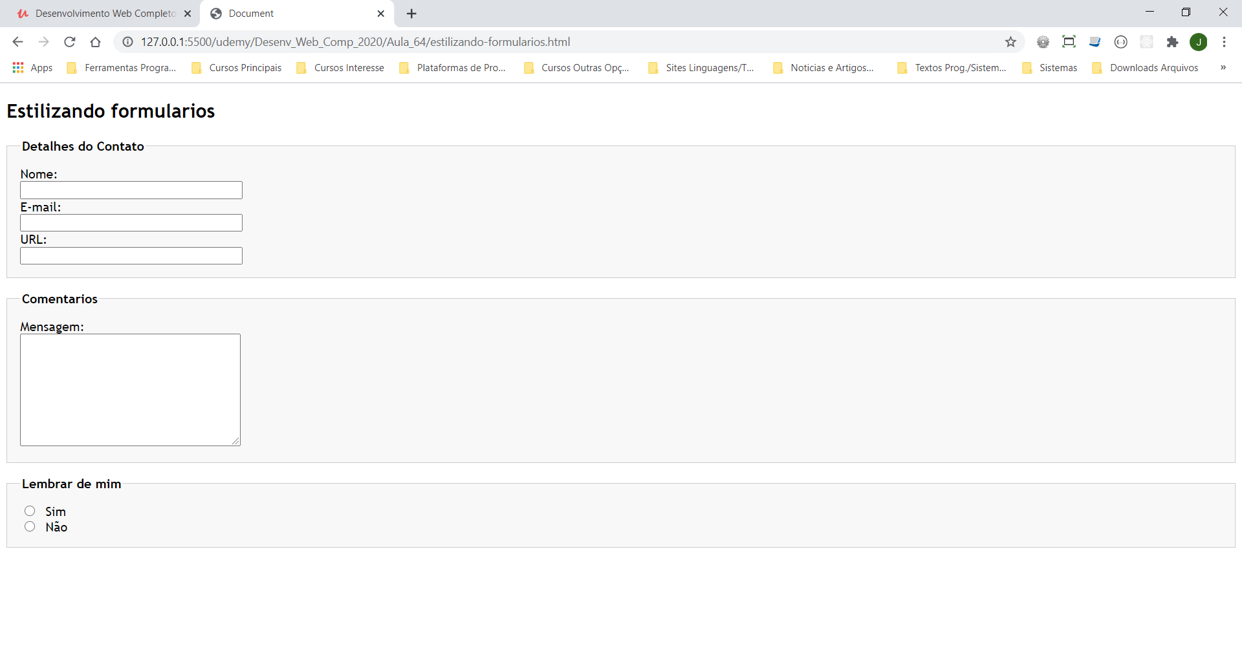Viewport: 1242px width, 666px height.
Task: Open the Cursos Principais bookmark folder
Action: [237, 68]
